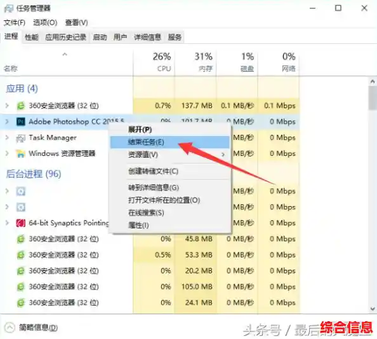Screen dimensions: 377x339
Task: Switch to the 启动 tab
Action: 100,37
